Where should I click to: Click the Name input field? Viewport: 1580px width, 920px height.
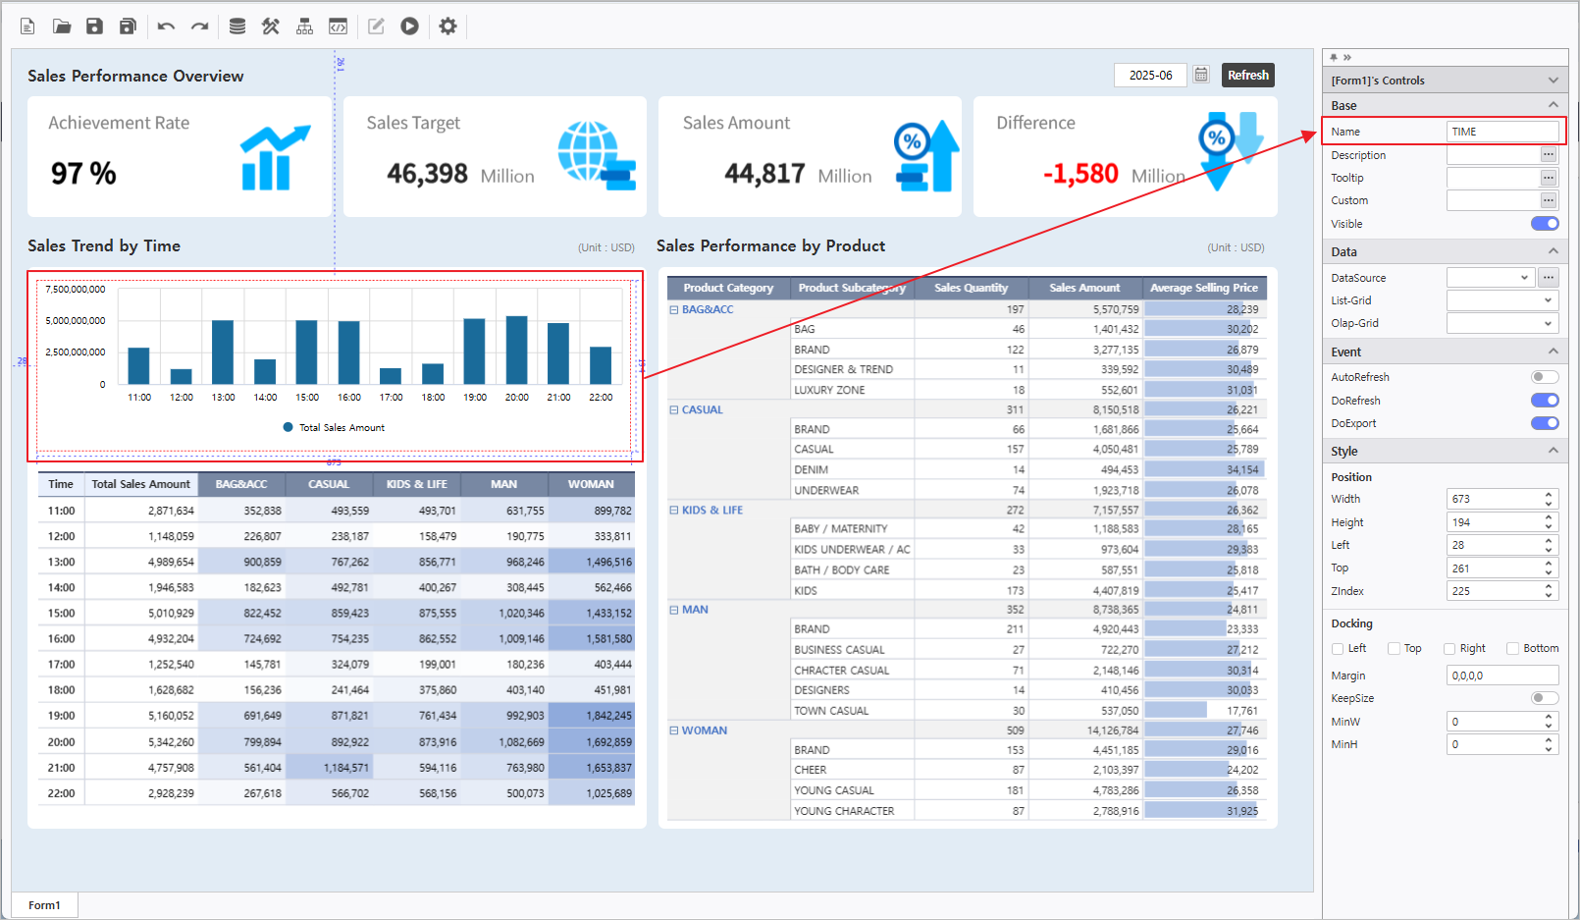coord(1501,132)
